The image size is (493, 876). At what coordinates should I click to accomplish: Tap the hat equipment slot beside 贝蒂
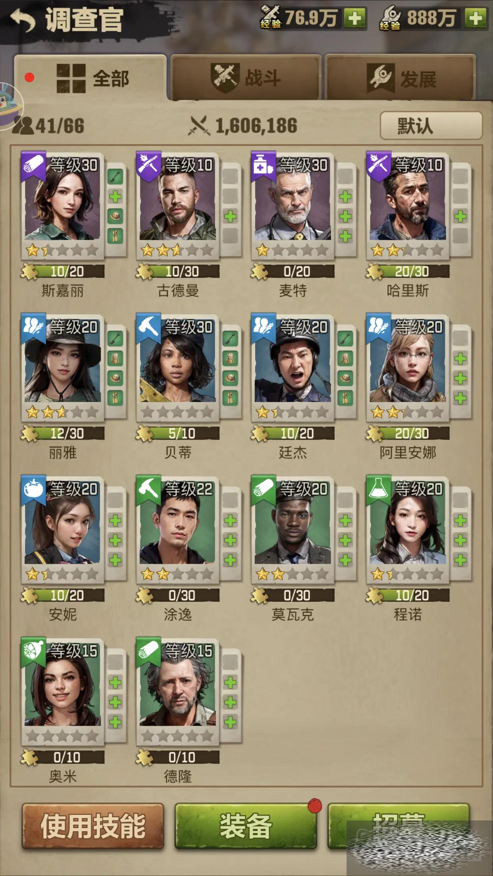230,378
